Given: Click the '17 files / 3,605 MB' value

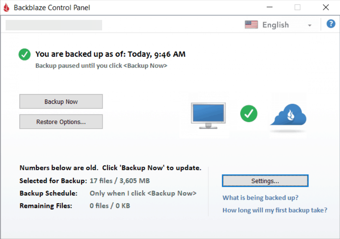Looking at the screenshot, I should click(120, 181).
